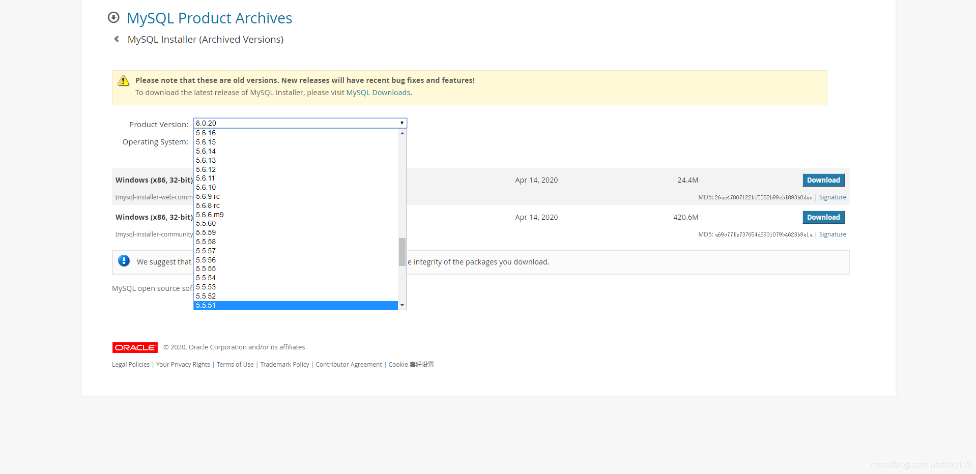Click the yellow warning triangle icon
Viewport: 976px width, 474px height.
(123, 81)
